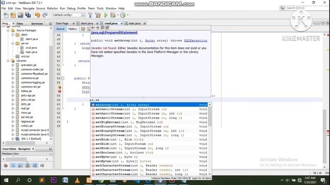Screen dimensions: 330x185
Task: Follow the Array type link in Javadoc
Action: pos(150,41)
